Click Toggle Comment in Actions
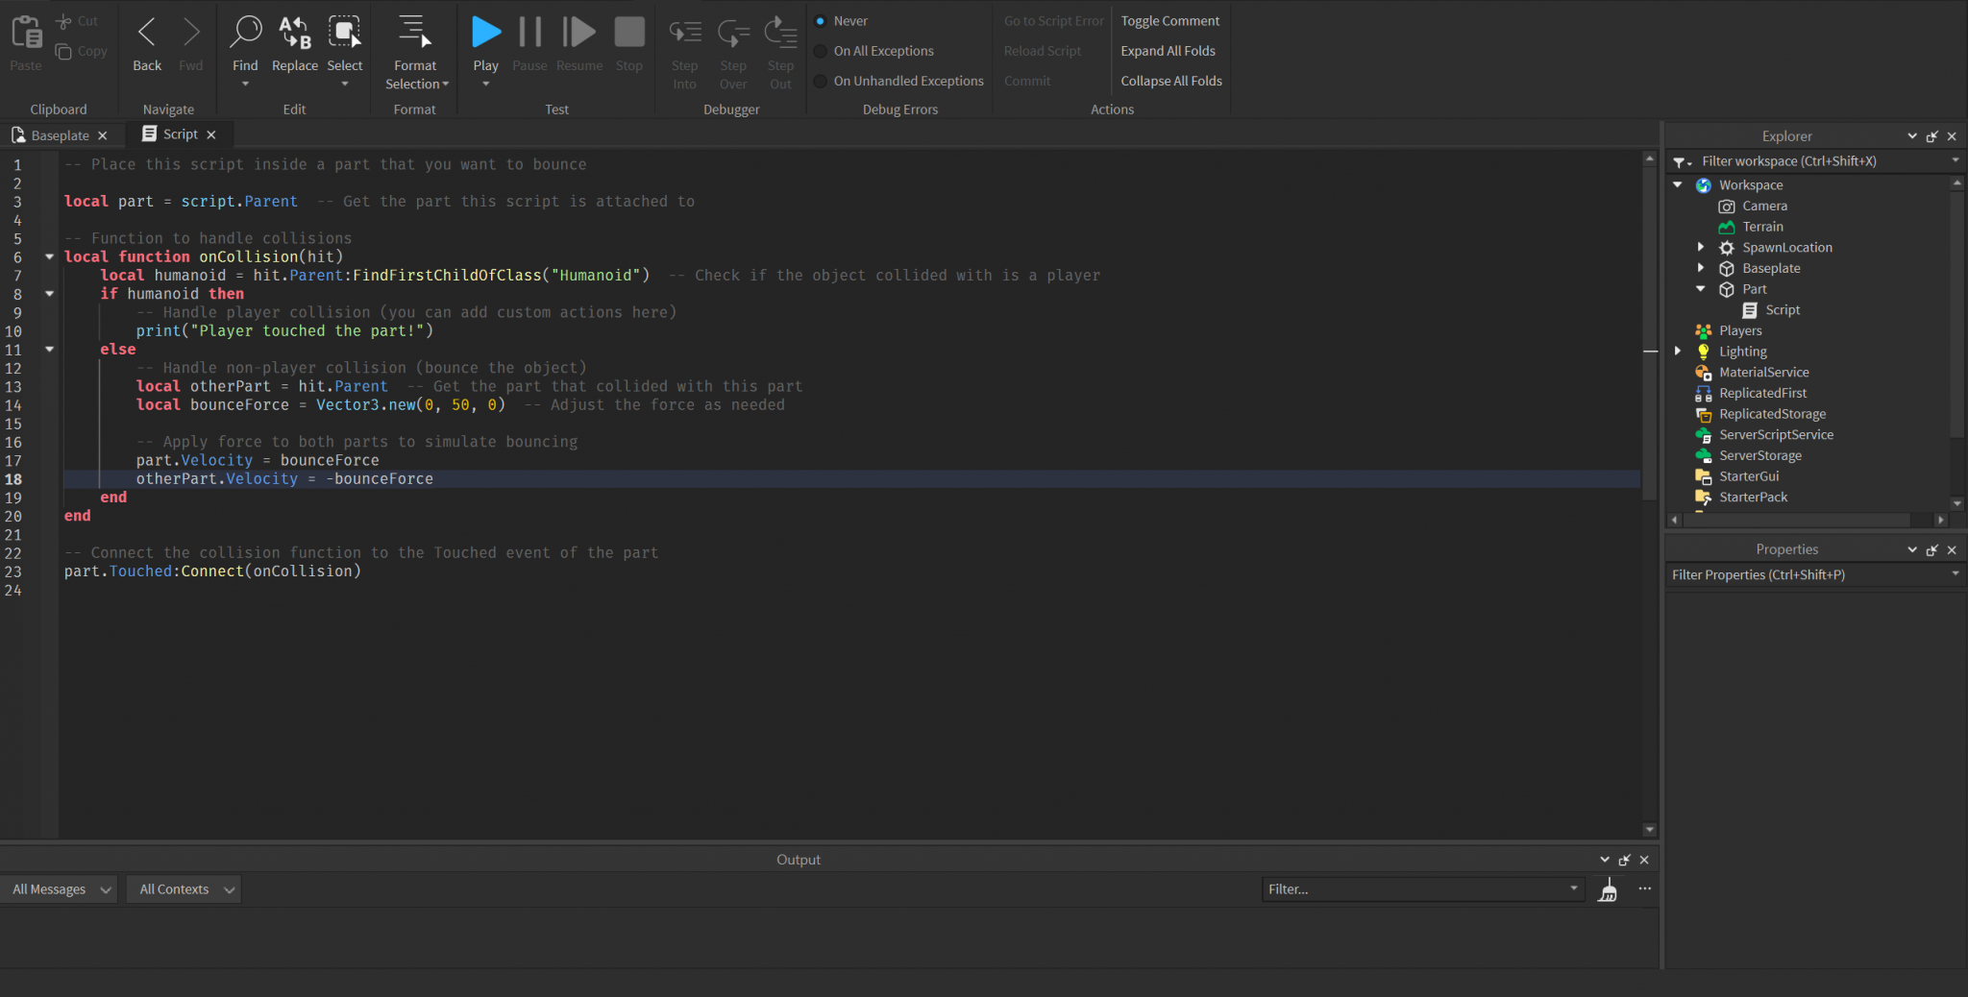 1170,20
